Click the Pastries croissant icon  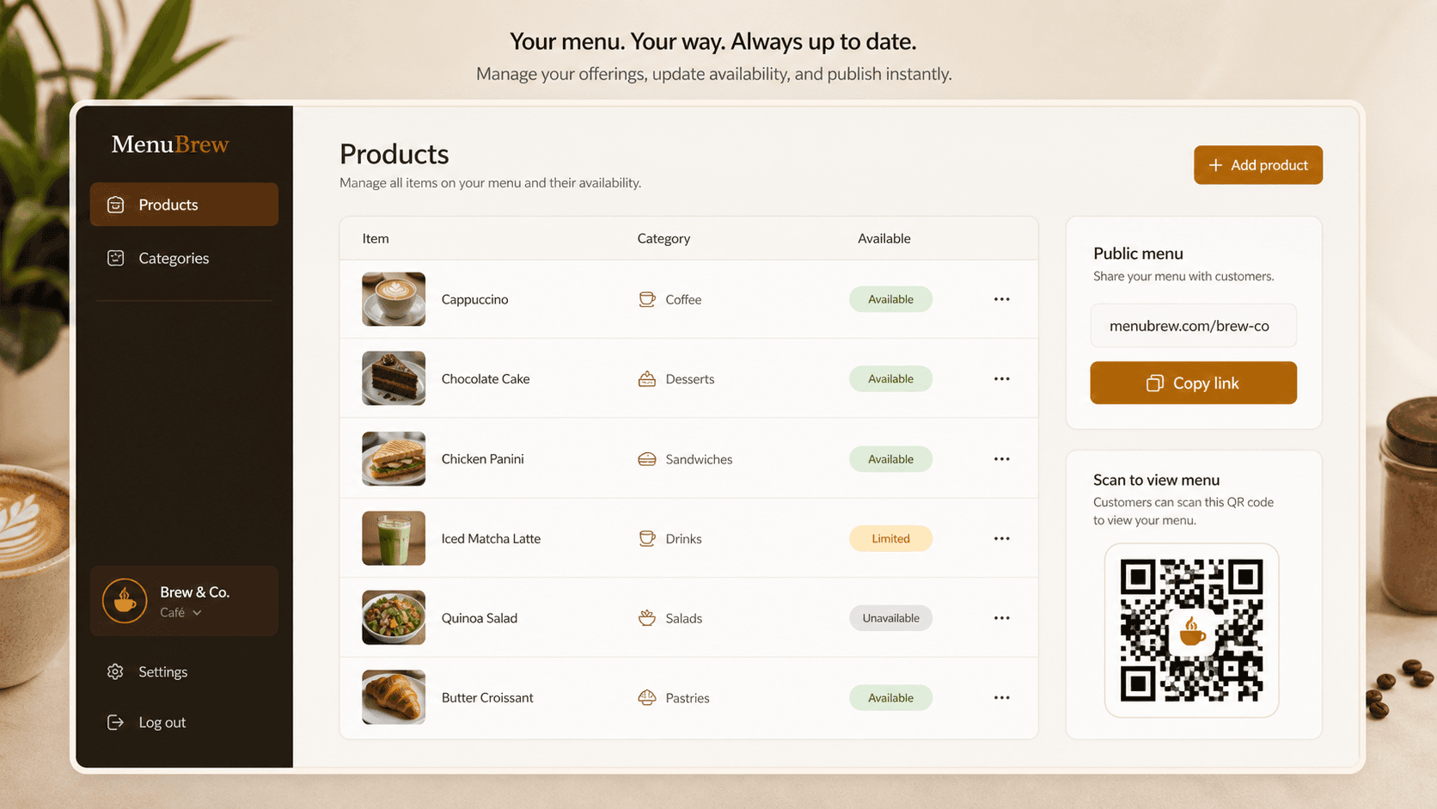point(647,697)
